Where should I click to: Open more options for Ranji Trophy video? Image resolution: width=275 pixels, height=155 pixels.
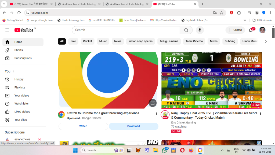260,114
